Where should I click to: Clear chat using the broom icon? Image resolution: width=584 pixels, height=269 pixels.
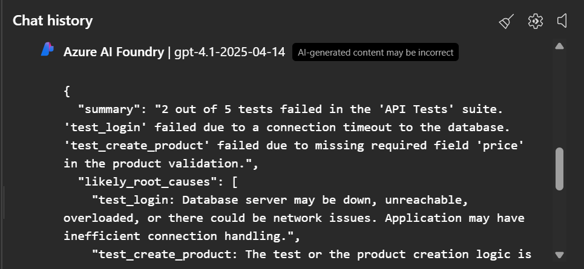point(506,22)
